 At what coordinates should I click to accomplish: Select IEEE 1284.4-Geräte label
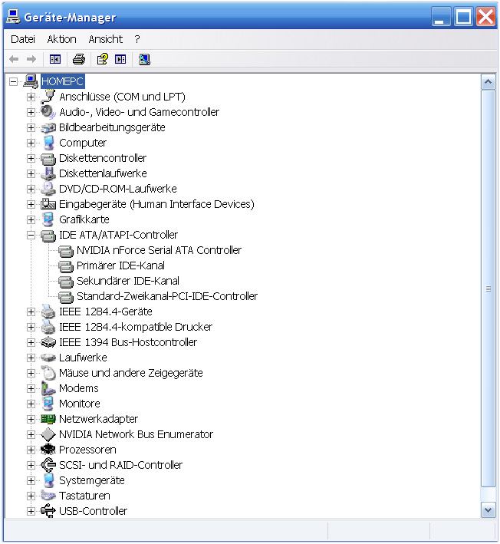105,312
